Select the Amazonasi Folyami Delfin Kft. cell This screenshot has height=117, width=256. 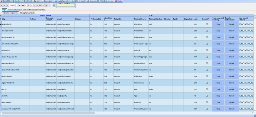pyautogui.click(x=15, y=109)
